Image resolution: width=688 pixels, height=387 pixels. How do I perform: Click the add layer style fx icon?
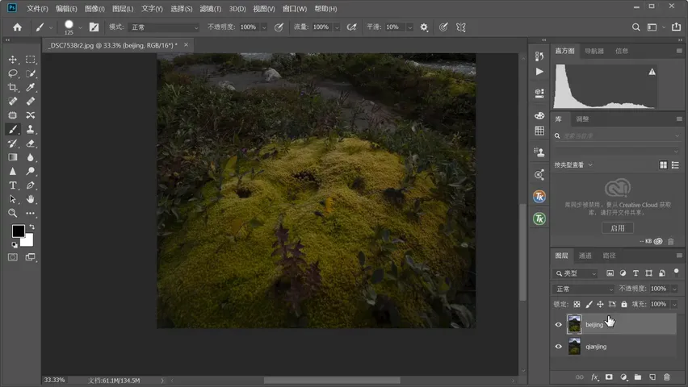[x=594, y=377]
